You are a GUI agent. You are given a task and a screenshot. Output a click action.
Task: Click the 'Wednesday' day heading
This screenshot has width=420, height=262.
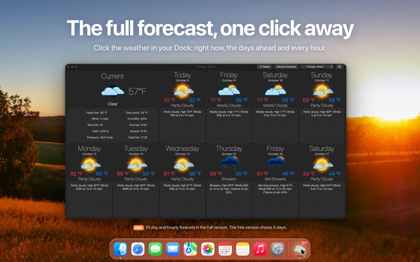click(182, 149)
